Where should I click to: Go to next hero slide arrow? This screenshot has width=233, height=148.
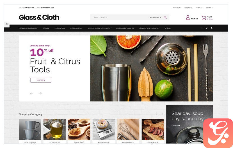coord(40,93)
